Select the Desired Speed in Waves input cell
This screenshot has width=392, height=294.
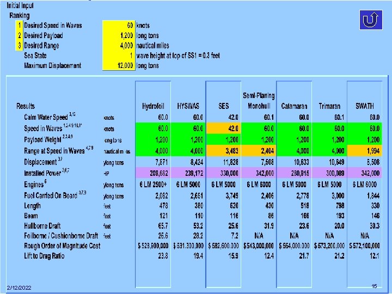119,25
